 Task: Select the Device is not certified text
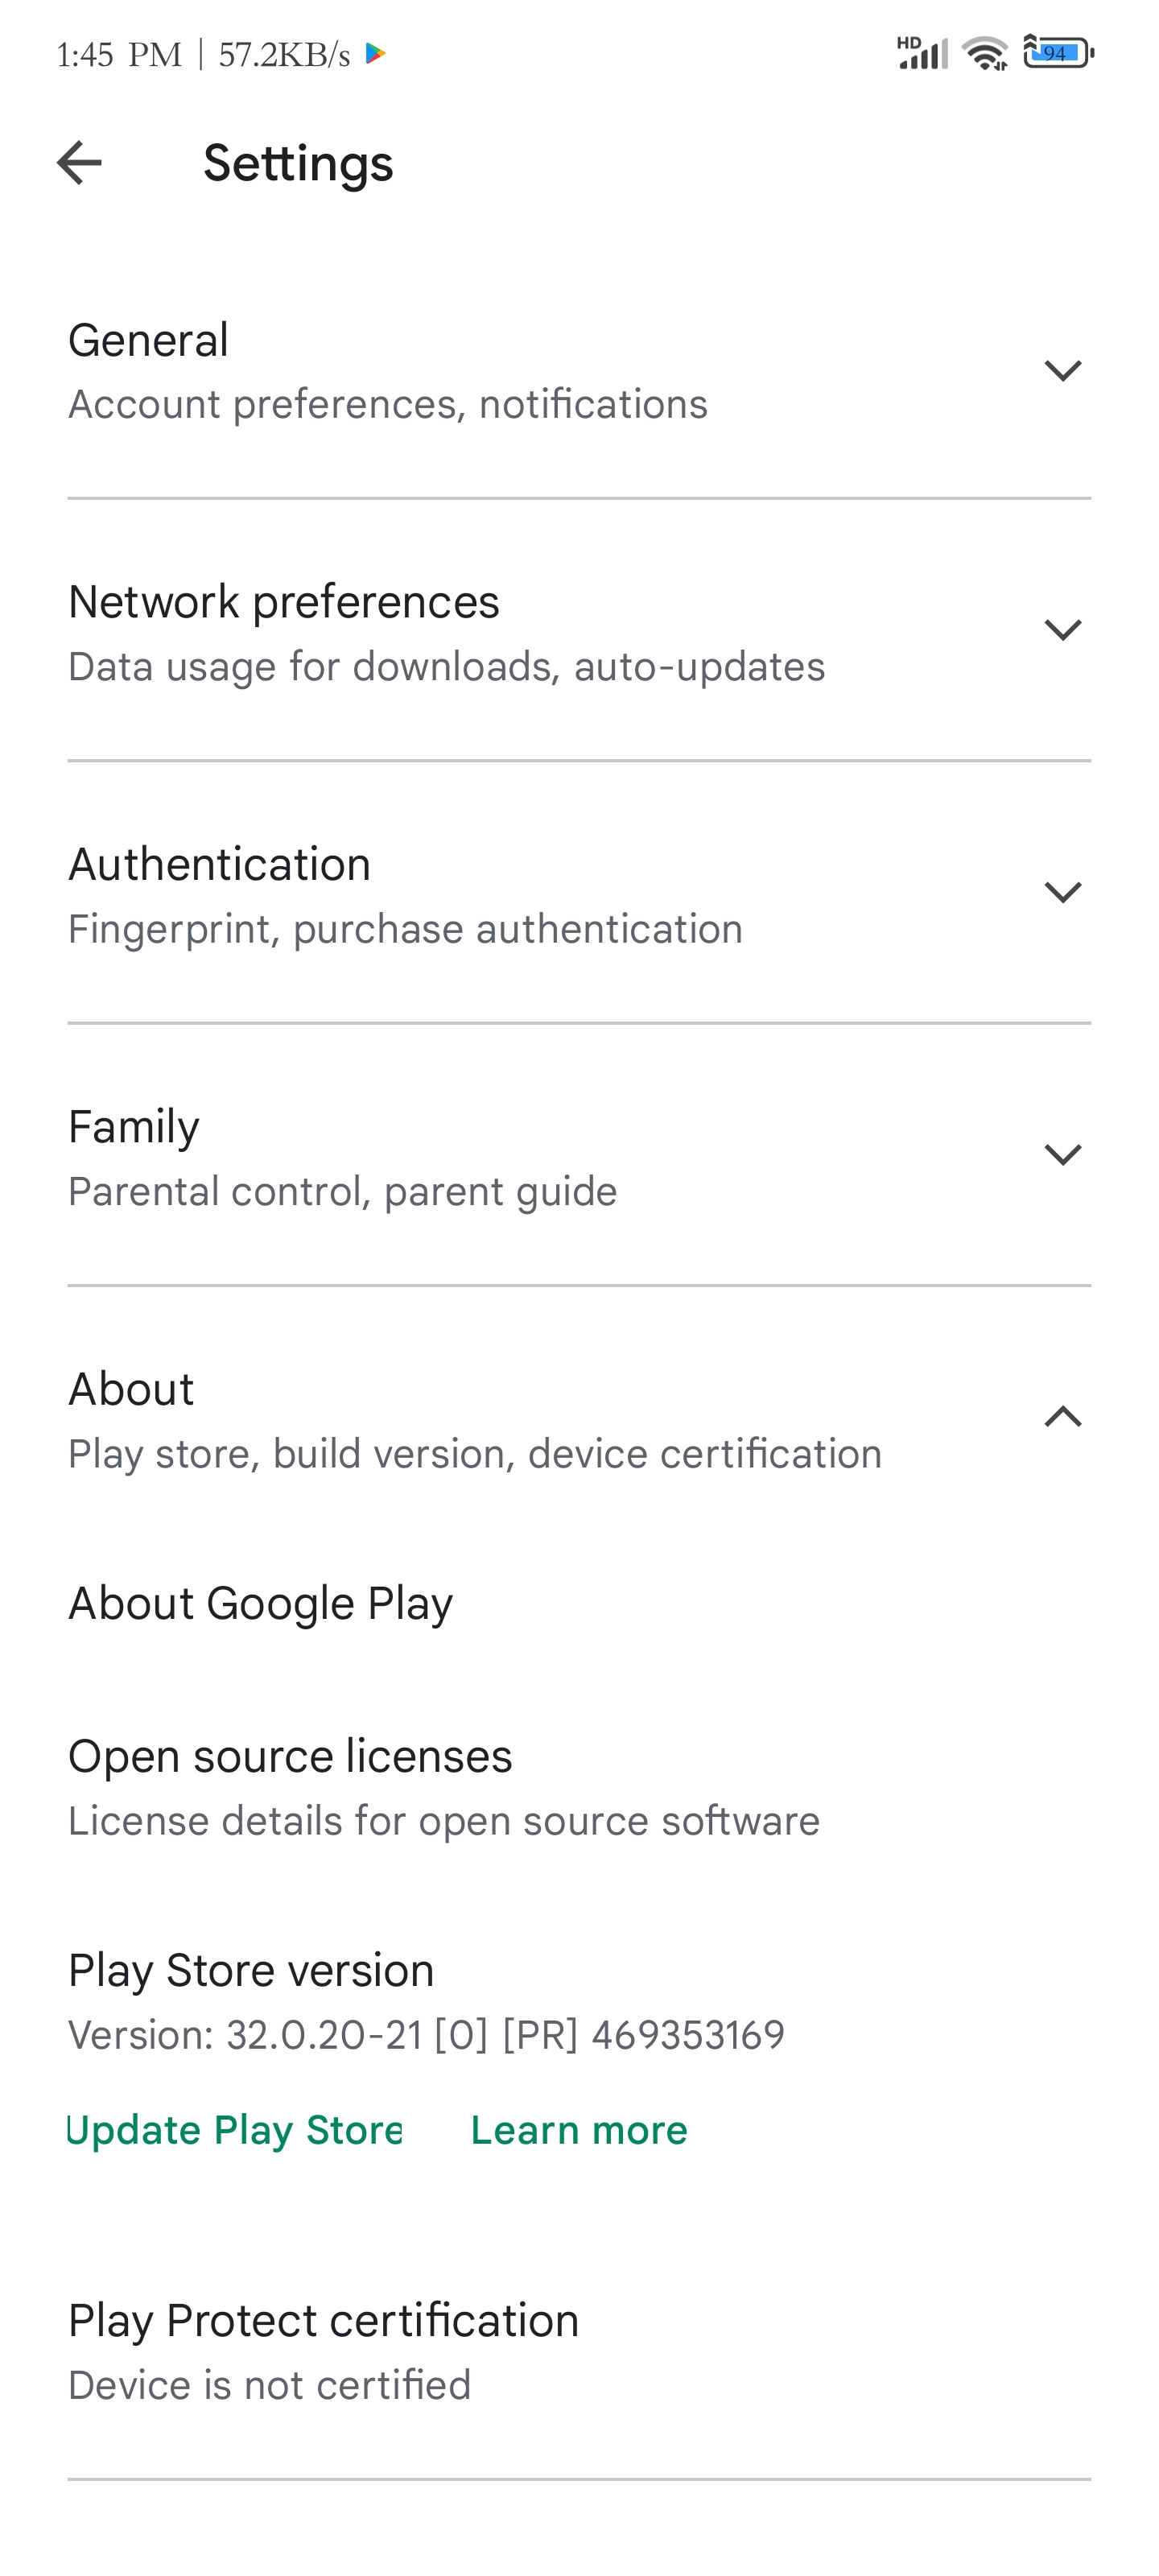point(269,2384)
